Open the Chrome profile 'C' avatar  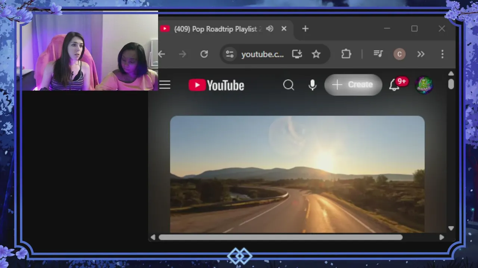399,54
